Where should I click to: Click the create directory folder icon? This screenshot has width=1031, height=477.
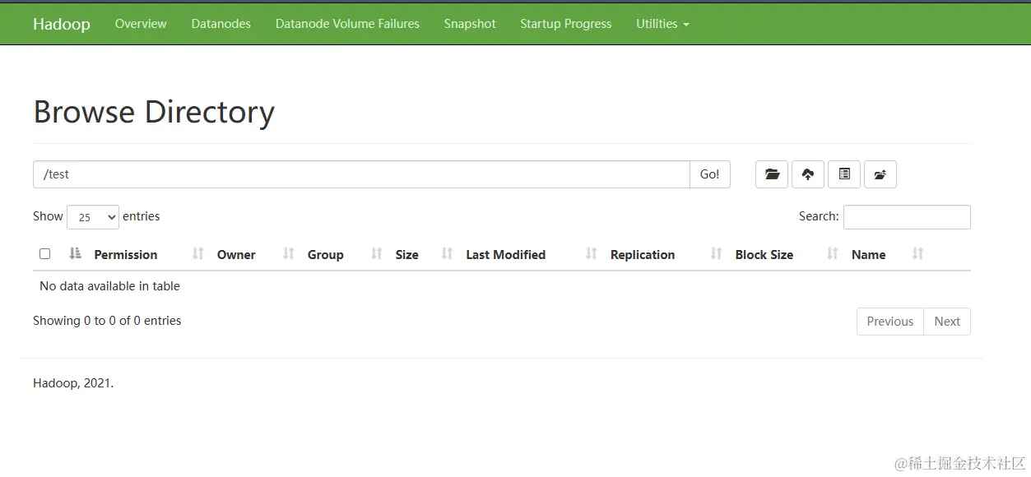[772, 174]
